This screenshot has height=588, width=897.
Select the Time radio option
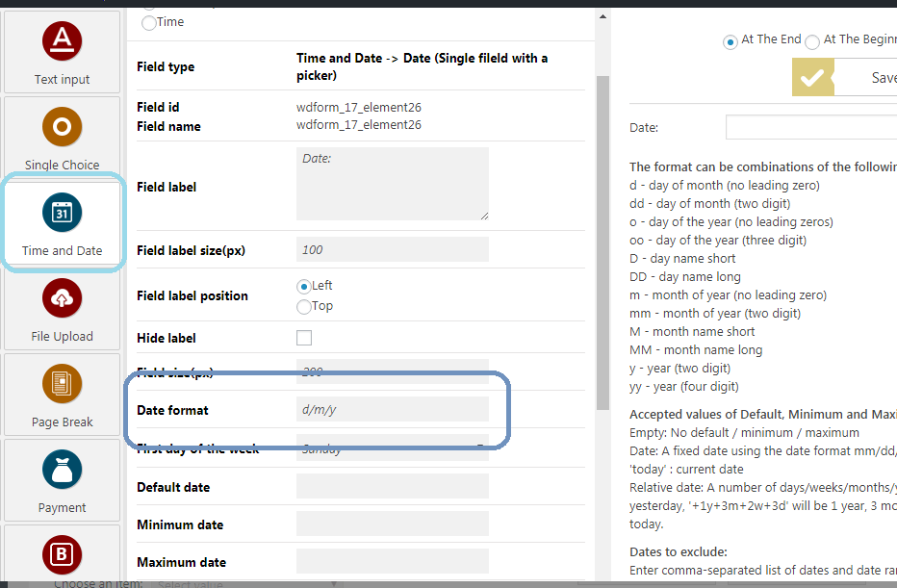coord(149,22)
